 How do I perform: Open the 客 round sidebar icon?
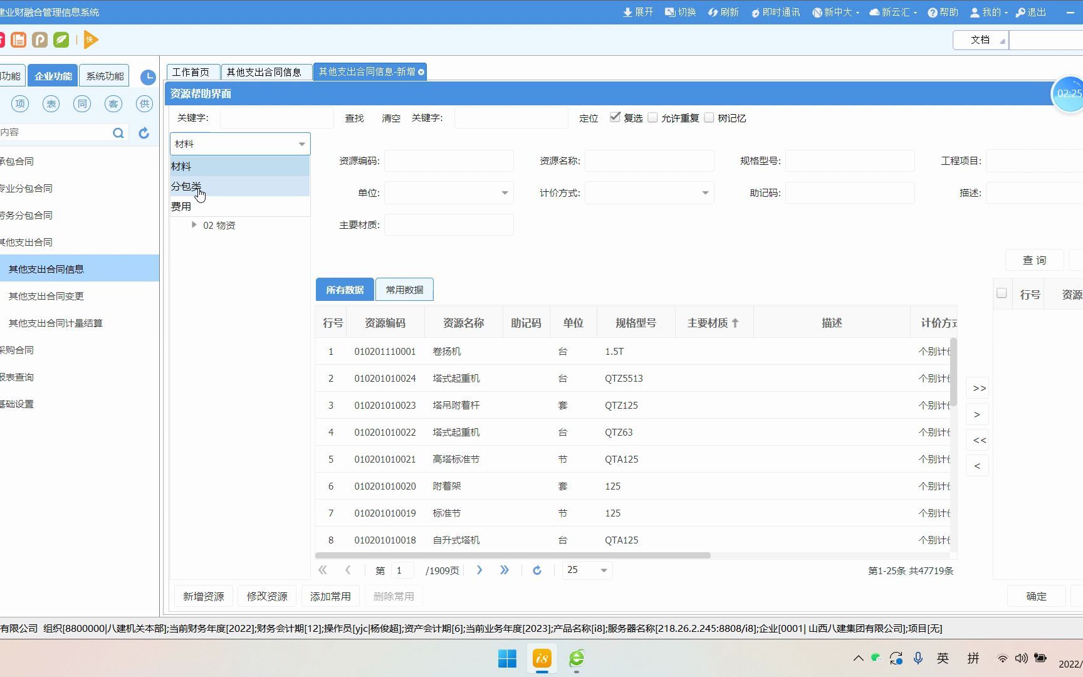[113, 103]
